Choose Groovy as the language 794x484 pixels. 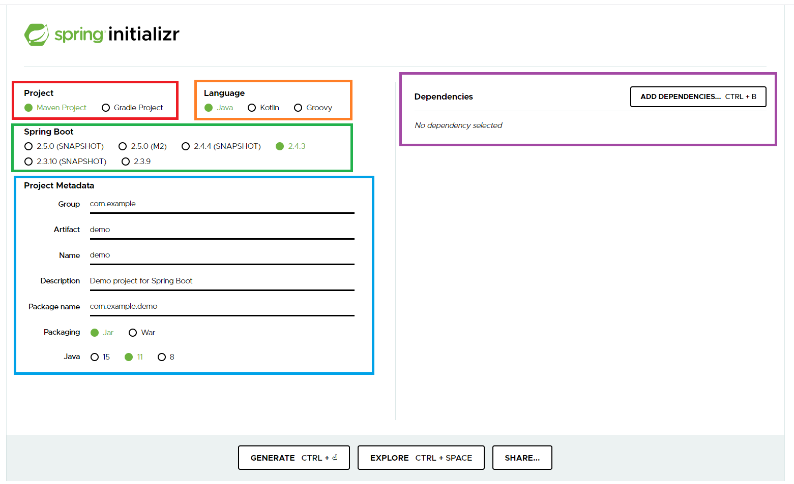313,108
